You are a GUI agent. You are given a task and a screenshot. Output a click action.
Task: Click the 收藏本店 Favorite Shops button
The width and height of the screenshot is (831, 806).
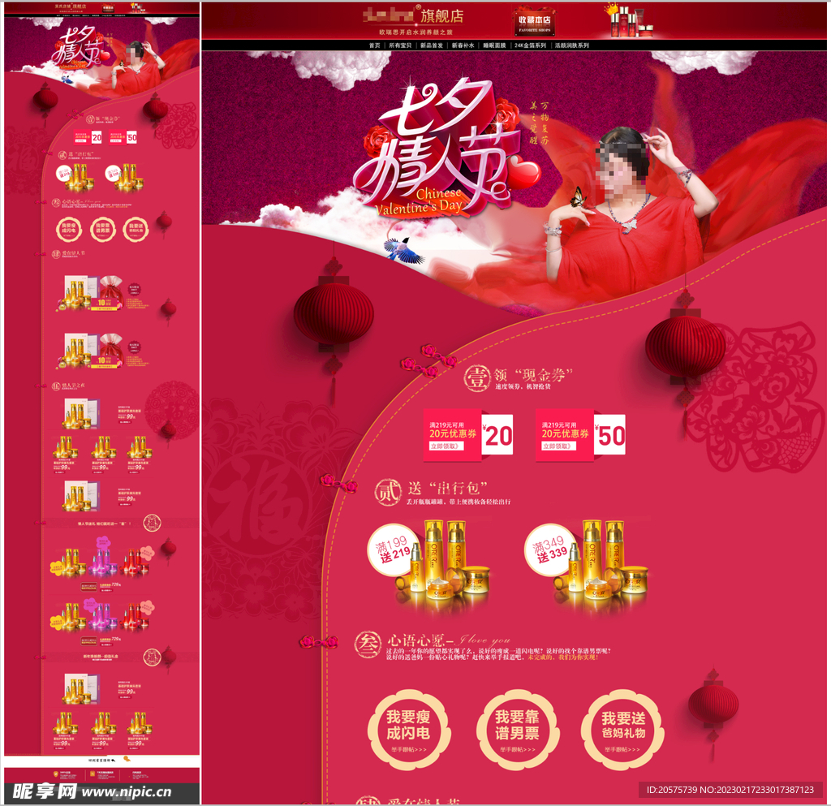click(534, 22)
